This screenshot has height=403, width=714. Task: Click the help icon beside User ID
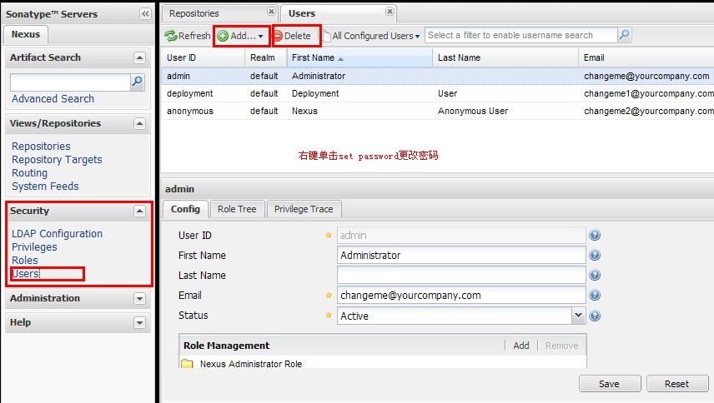(595, 236)
